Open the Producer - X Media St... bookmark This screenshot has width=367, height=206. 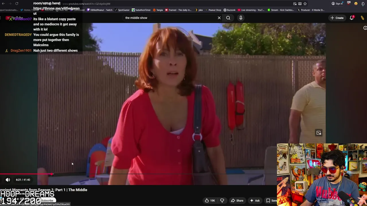pyautogui.click(x=311, y=10)
